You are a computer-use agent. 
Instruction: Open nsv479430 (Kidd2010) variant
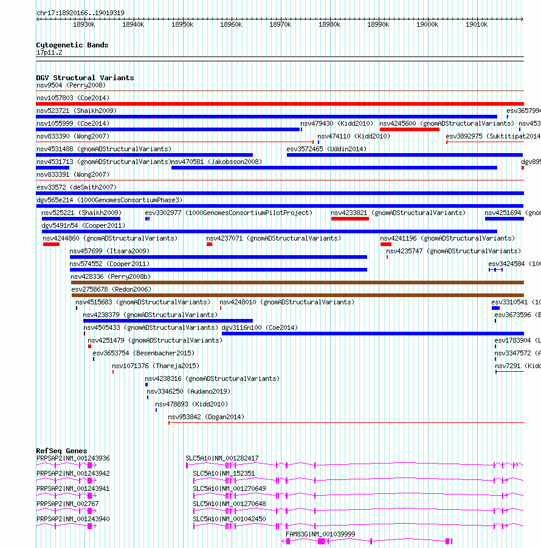pos(337,123)
